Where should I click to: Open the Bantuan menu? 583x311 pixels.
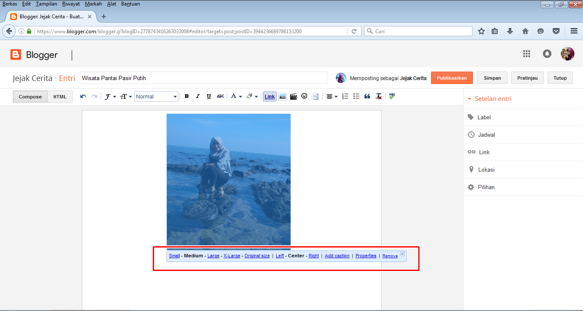pyautogui.click(x=131, y=4)
